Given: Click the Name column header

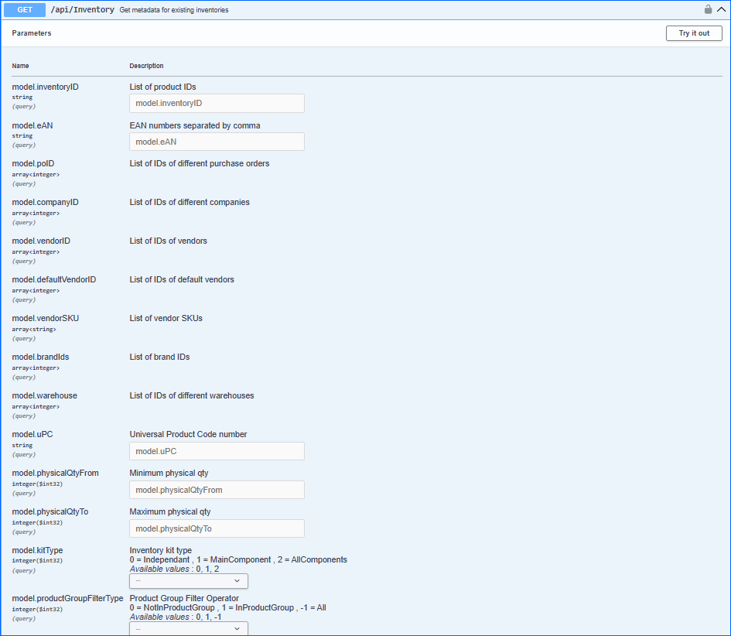Looking at the screenshot, I should 20,66.
